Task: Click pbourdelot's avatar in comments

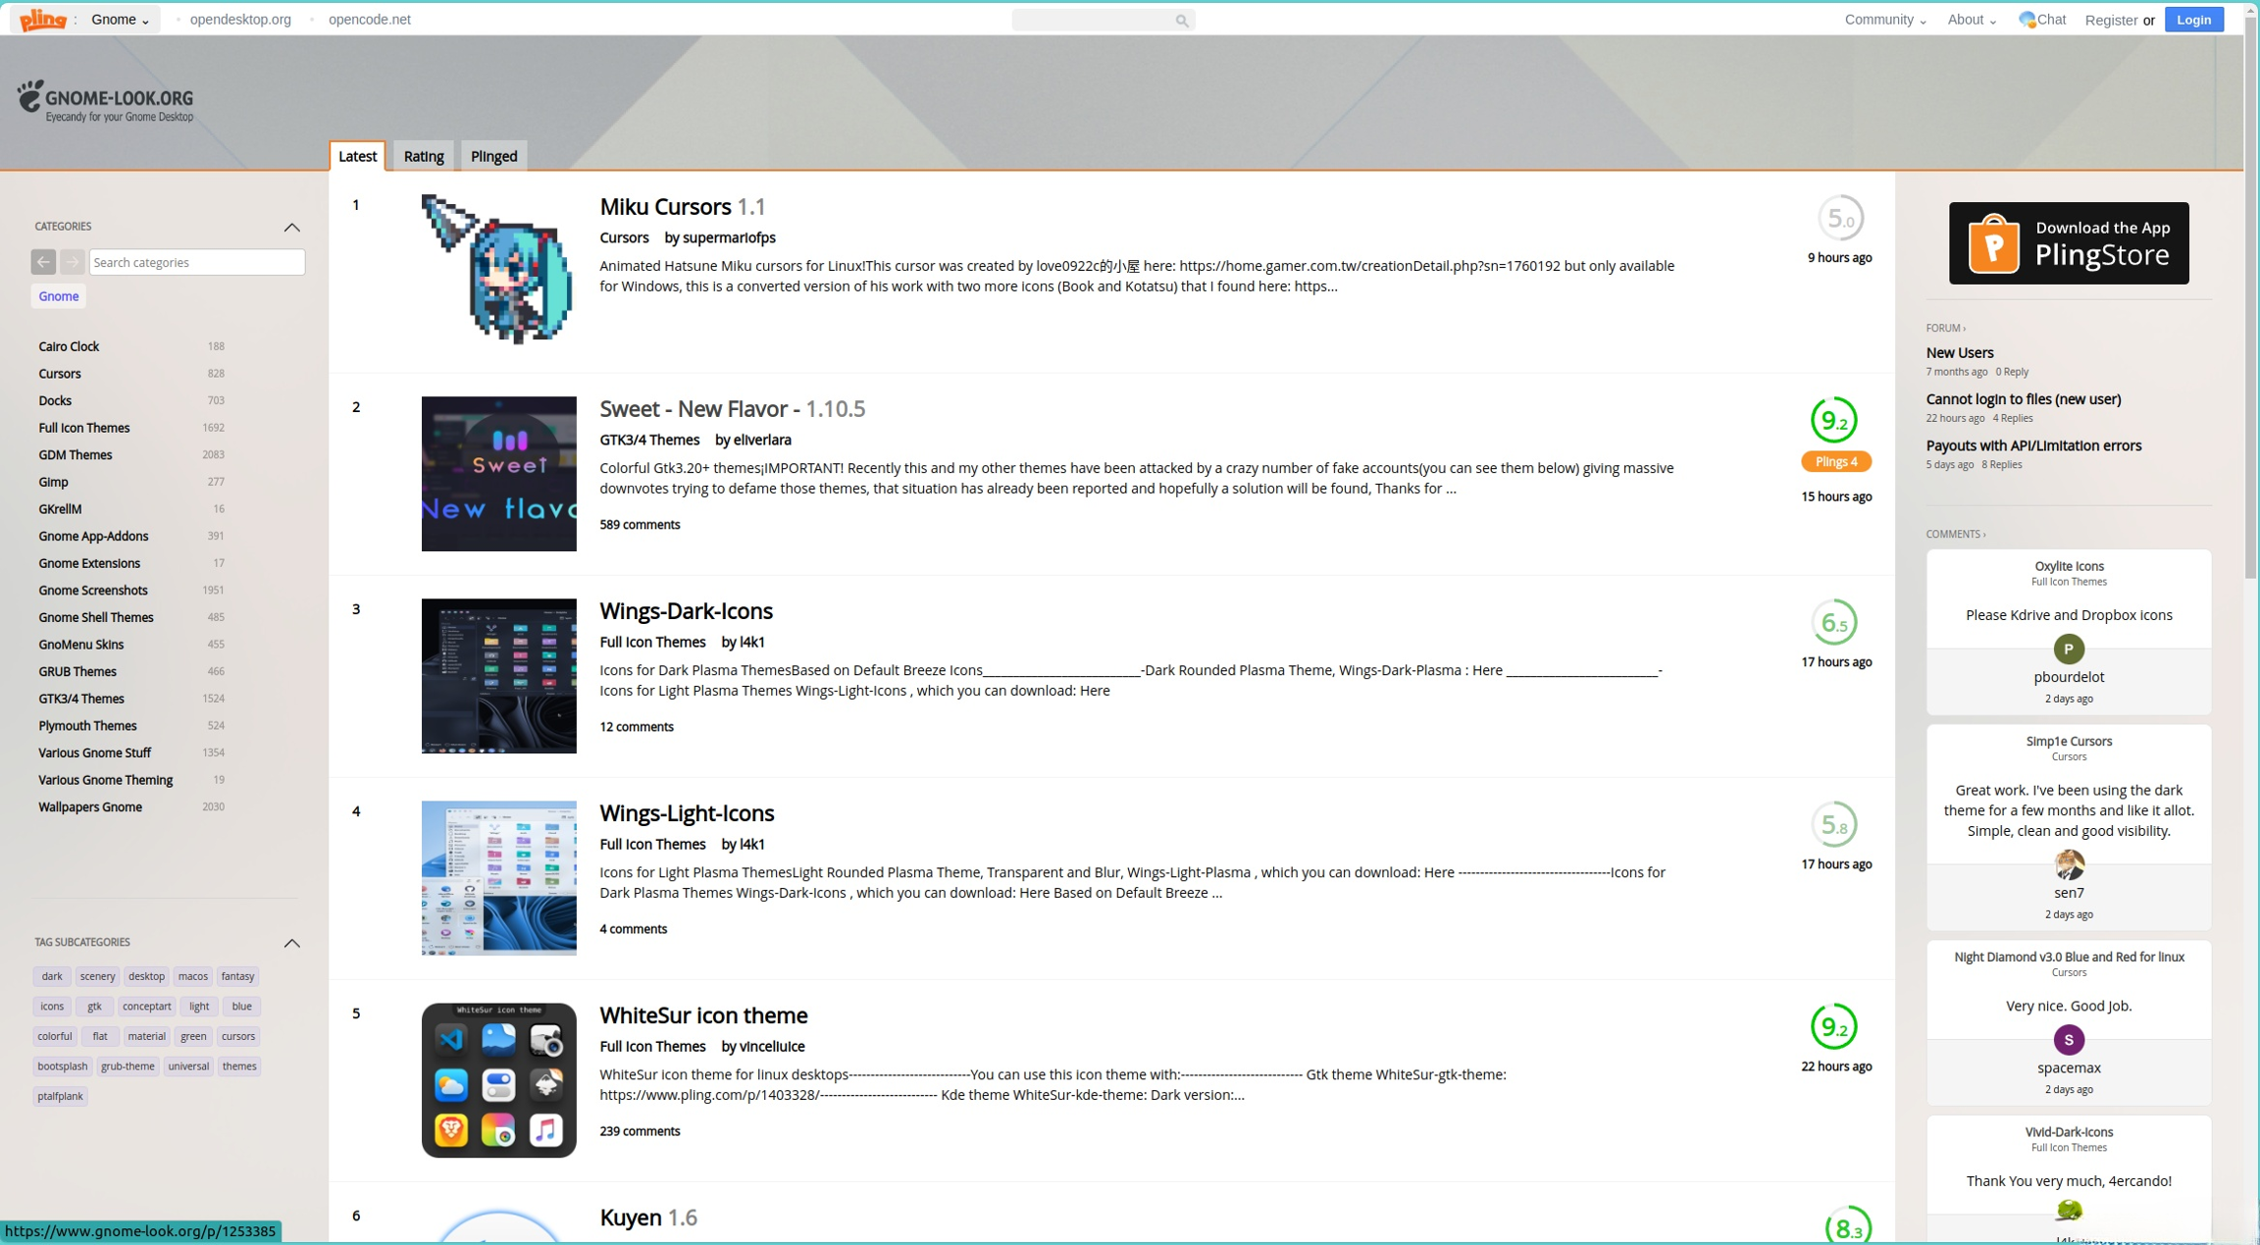Action: coord(2068,648)
